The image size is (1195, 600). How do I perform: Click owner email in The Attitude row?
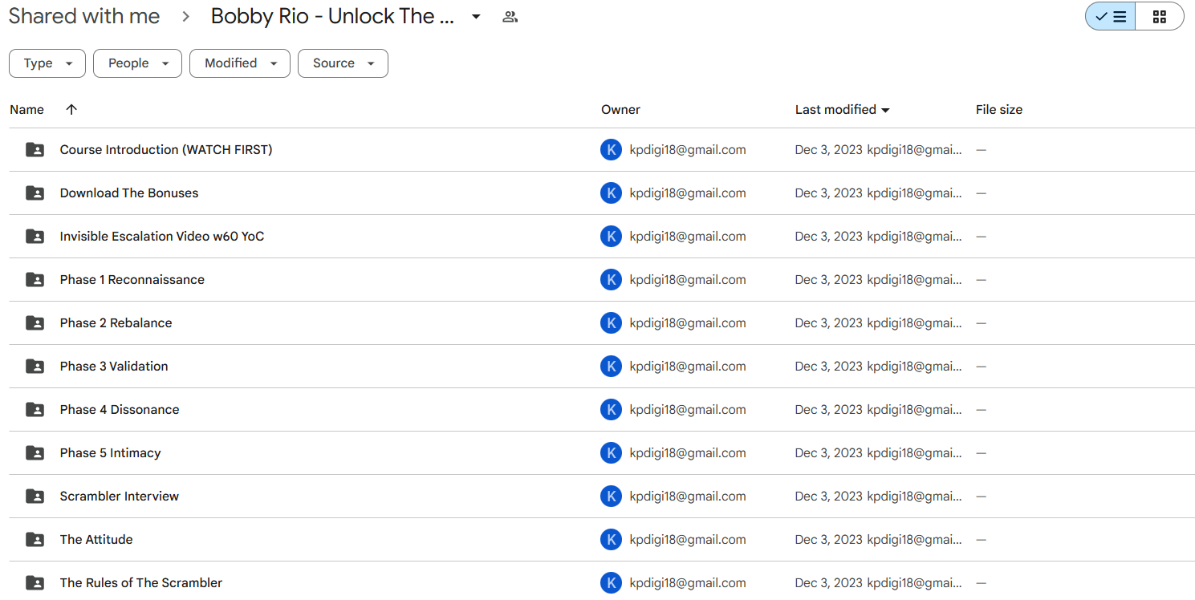(688, 540)
